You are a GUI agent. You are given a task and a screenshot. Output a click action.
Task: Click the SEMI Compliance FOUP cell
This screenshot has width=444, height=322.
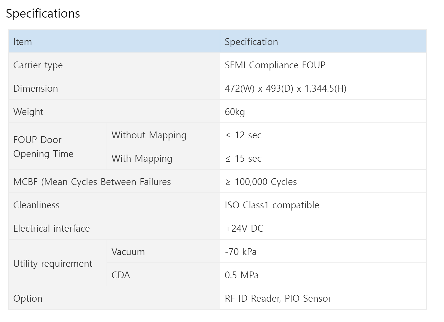pyautogui.click(x=323, y=65)
